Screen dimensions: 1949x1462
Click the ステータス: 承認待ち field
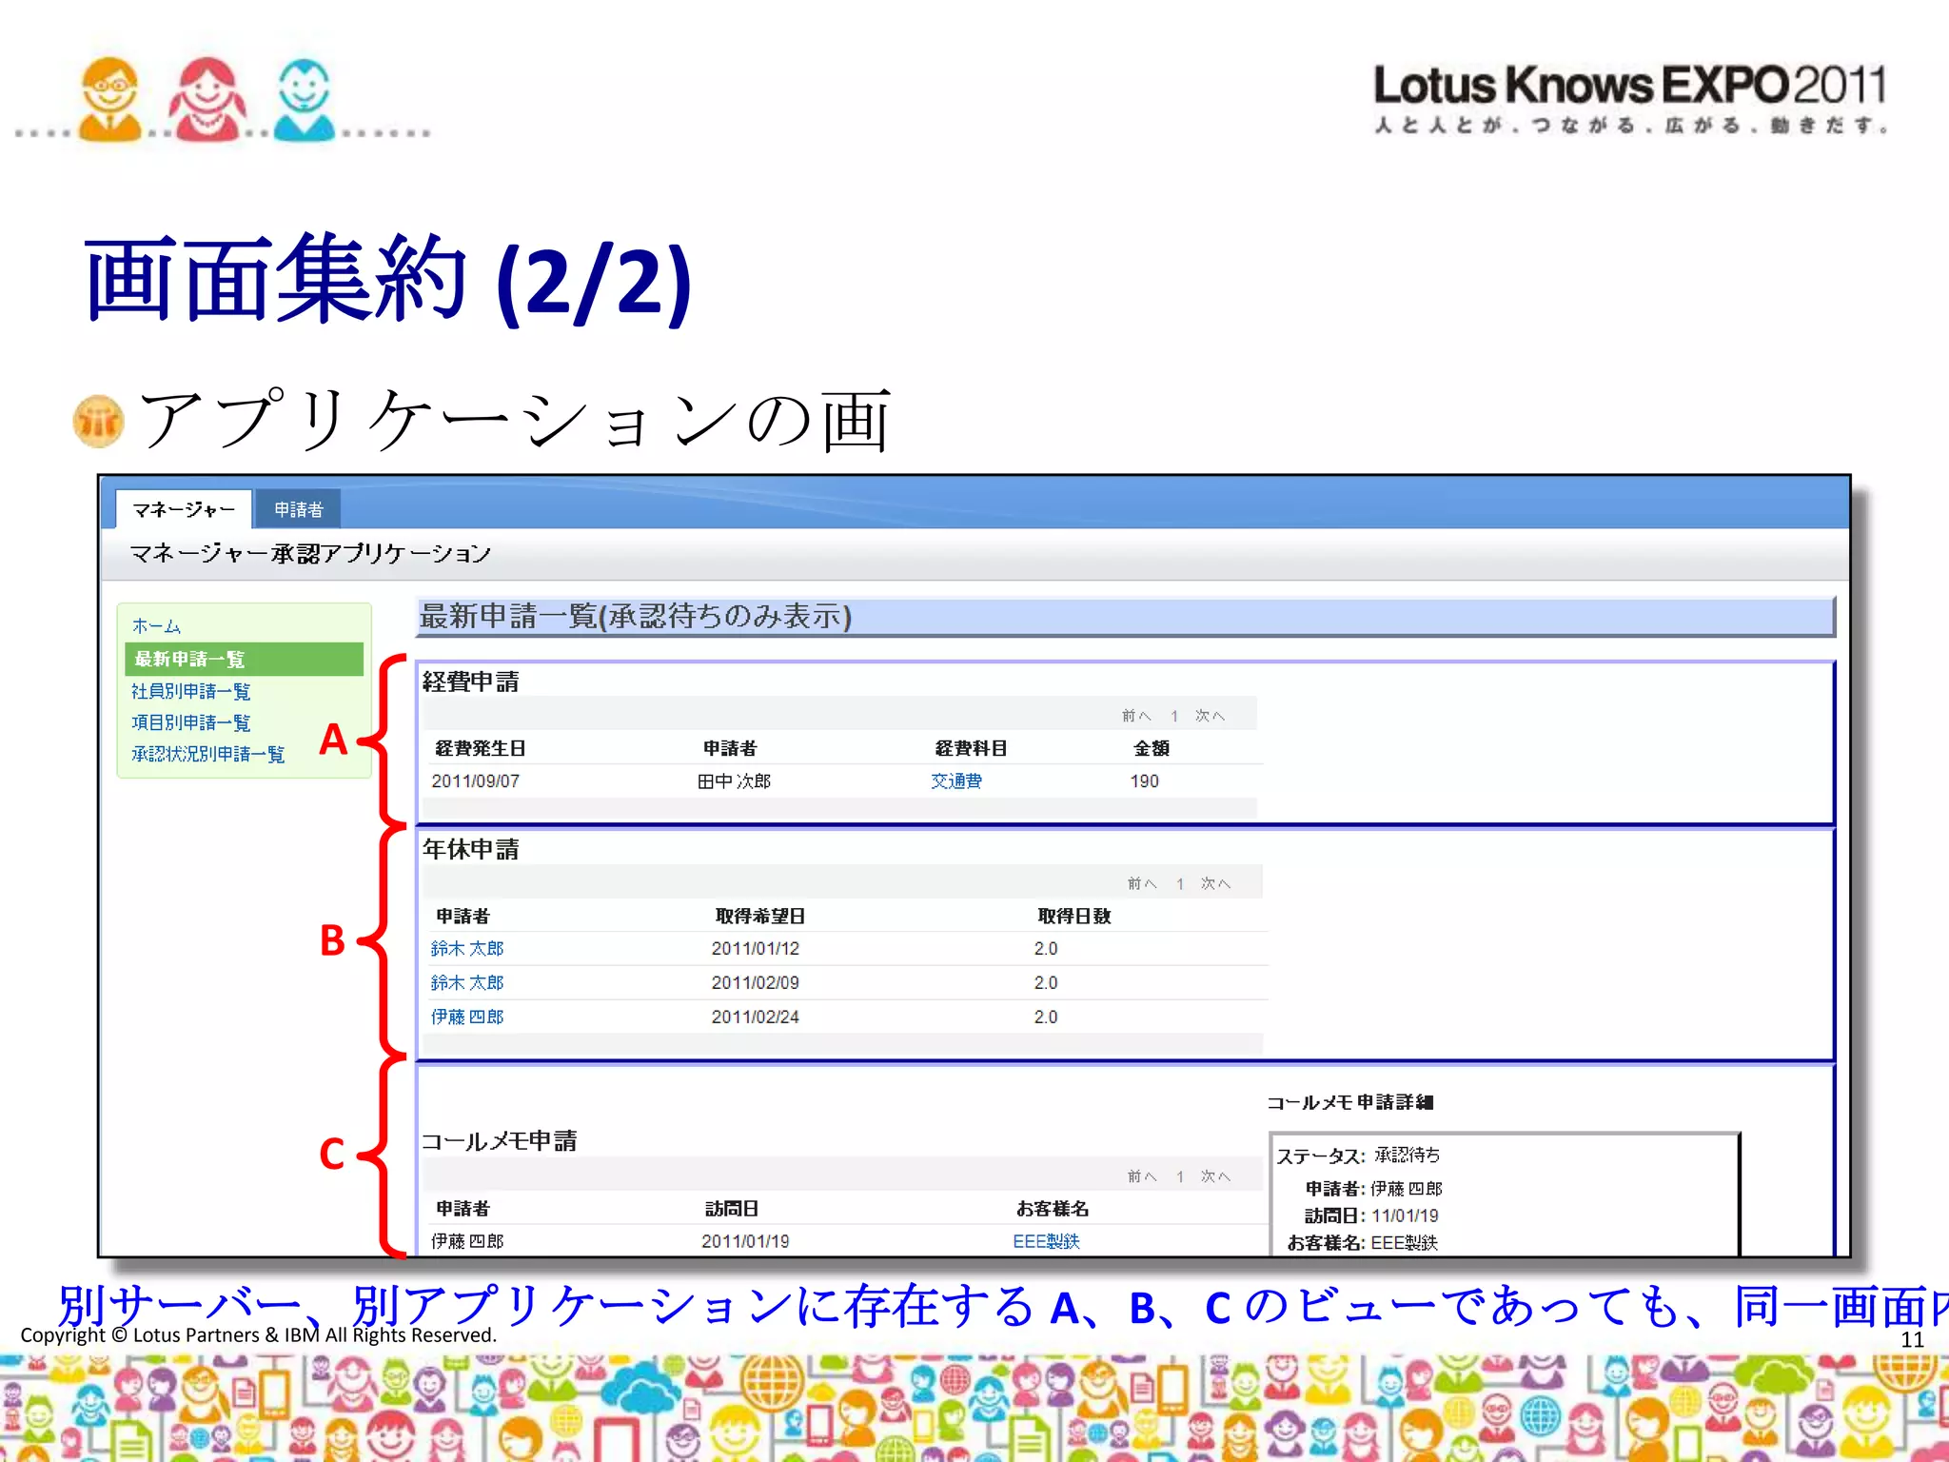(x=1358, y=1156)
